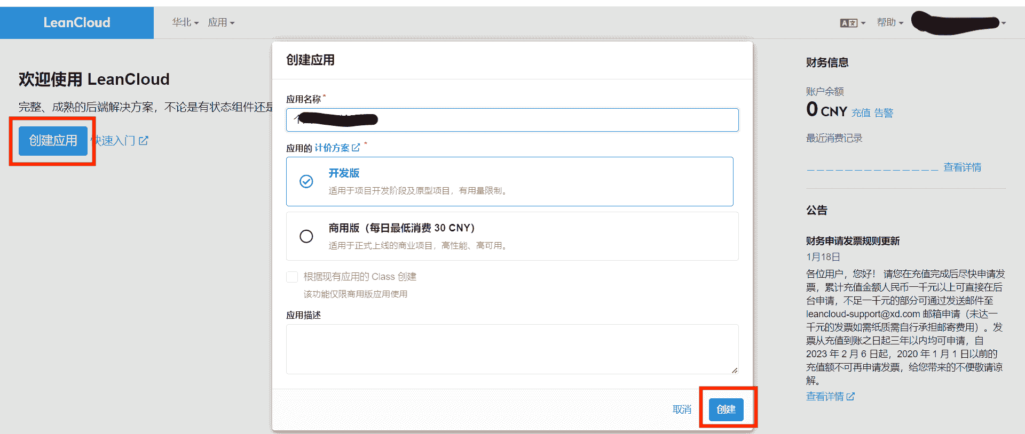Select the 开发版 plan option
Screen dimensions: 1025x434
click(510, 181)
